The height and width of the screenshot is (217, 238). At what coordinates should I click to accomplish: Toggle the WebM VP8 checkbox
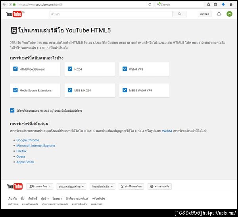125,69
